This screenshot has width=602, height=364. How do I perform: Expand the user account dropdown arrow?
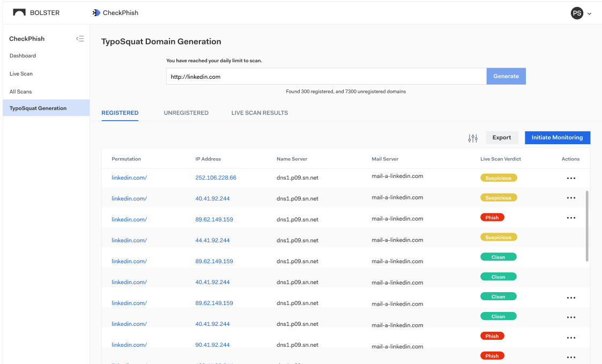point(590,14)
